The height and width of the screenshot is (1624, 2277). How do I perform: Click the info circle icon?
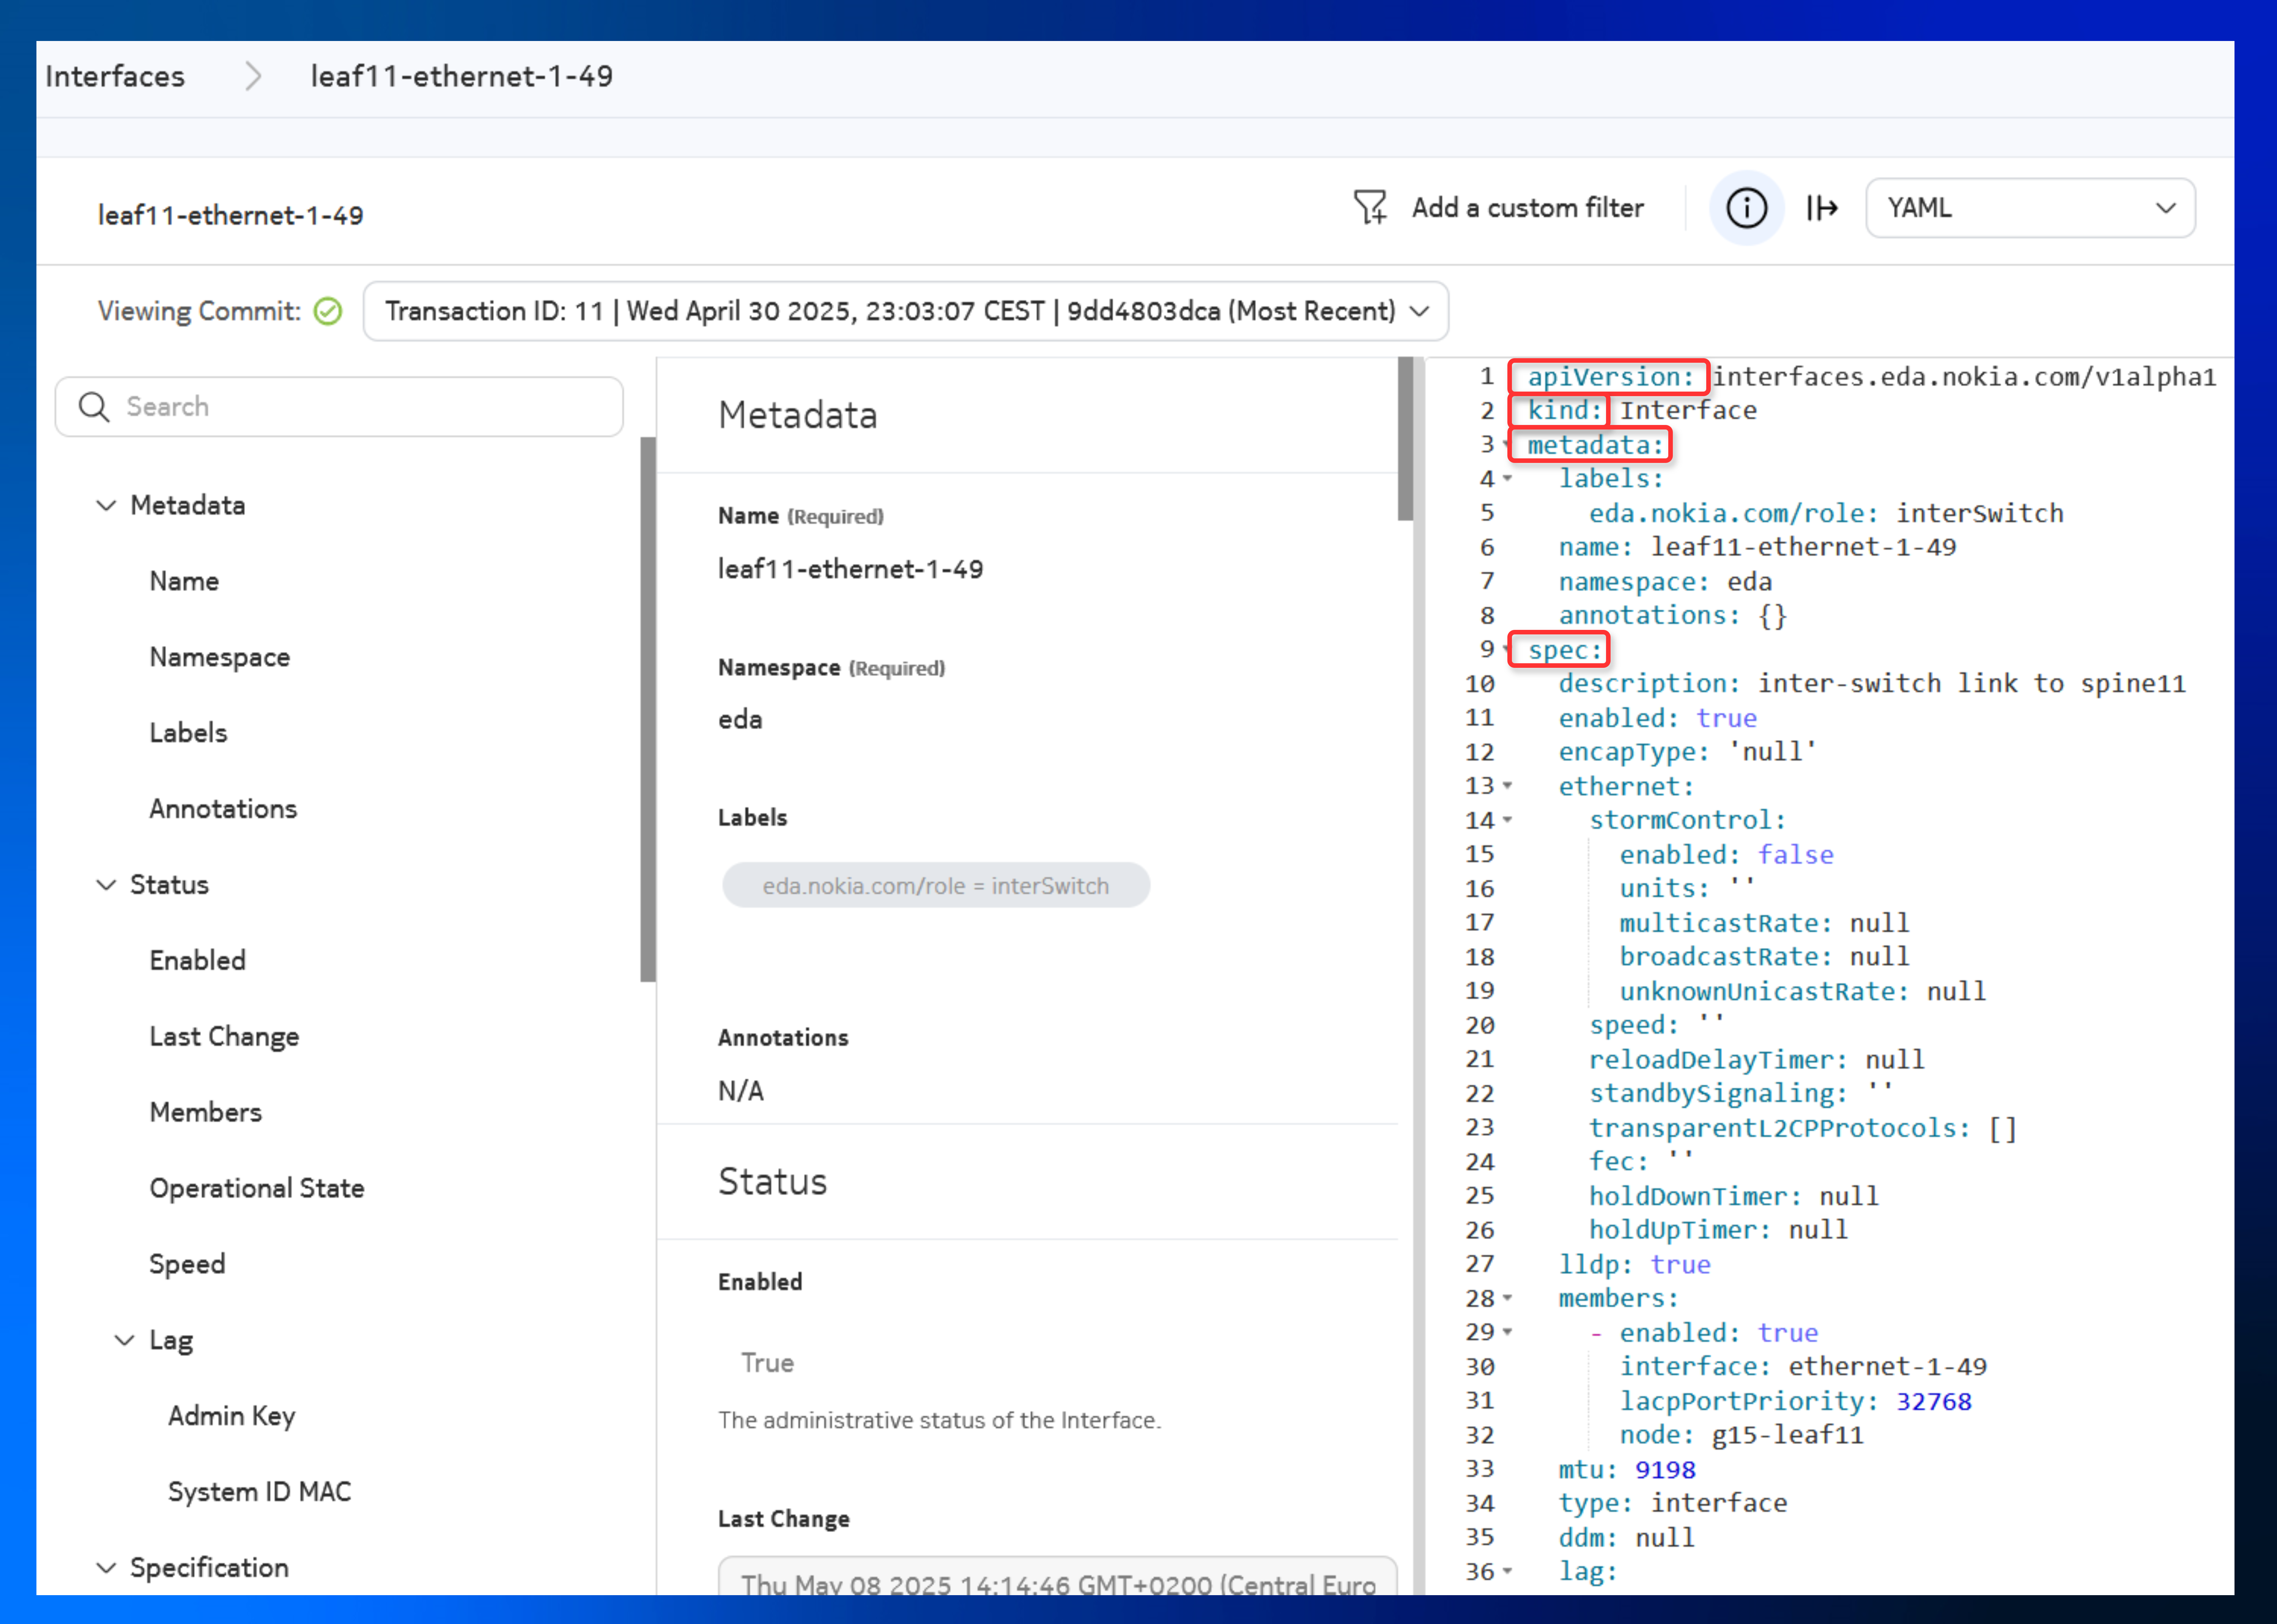[1746, 208]
